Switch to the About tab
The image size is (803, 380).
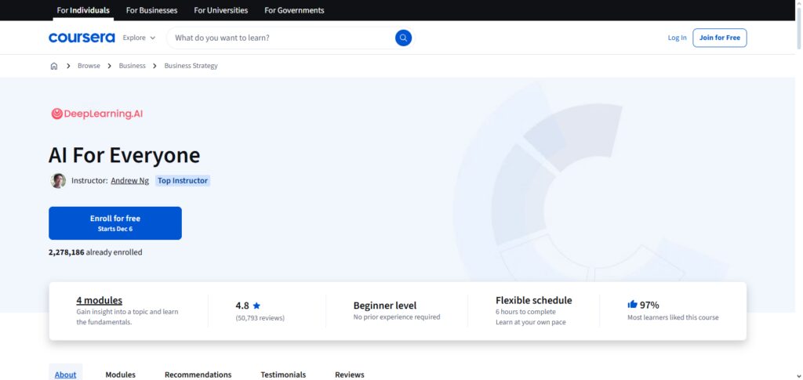tap(66, 375)
